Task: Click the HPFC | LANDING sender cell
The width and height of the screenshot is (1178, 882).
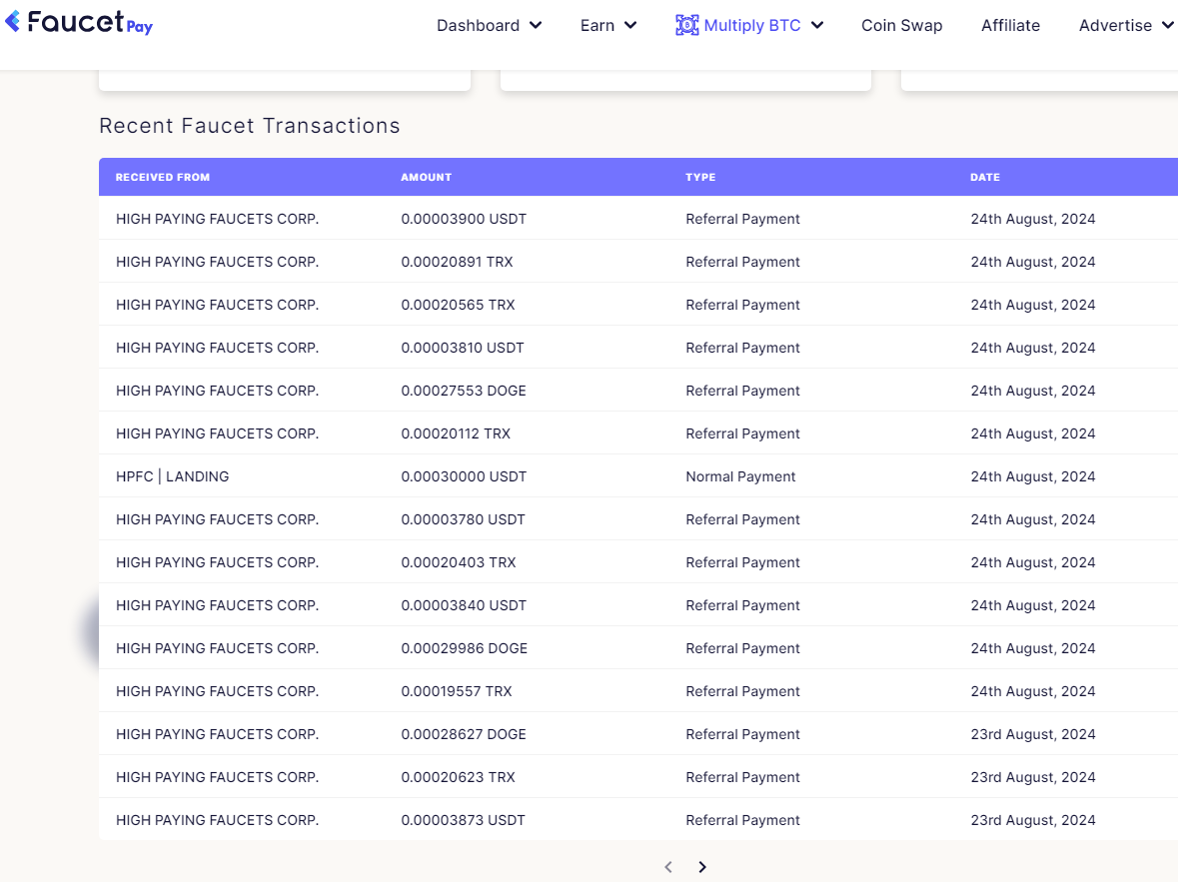Action: [172, 476]
